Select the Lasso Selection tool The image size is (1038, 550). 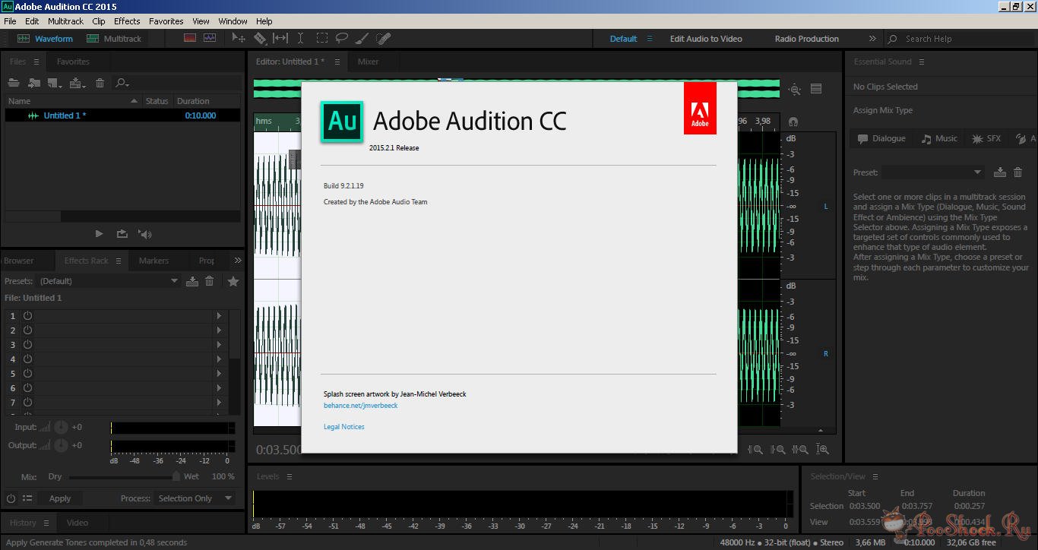point(342,38)
